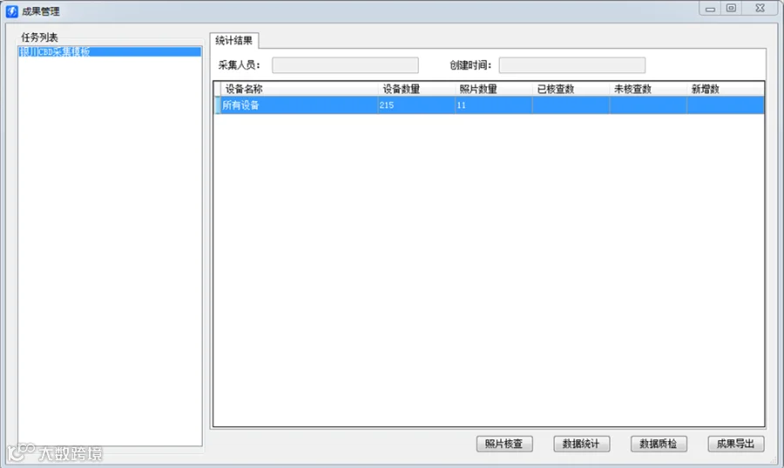
Task: Focus the 创建时间 input field
Action: [572, 65]
